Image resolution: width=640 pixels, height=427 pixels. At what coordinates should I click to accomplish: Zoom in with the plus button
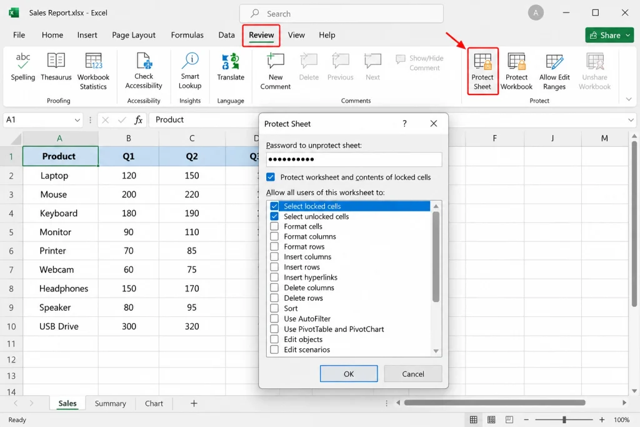pos(602,419)
